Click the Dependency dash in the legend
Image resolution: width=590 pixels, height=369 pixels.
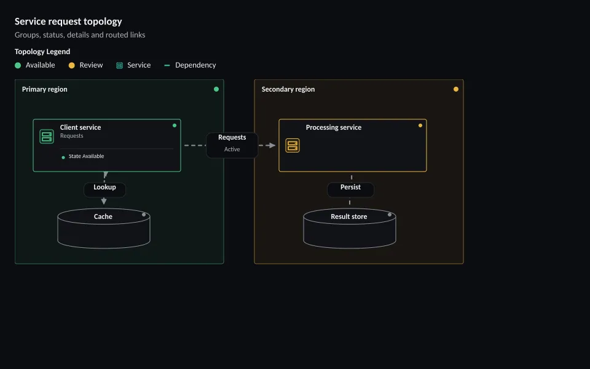[x=167, y=66]
